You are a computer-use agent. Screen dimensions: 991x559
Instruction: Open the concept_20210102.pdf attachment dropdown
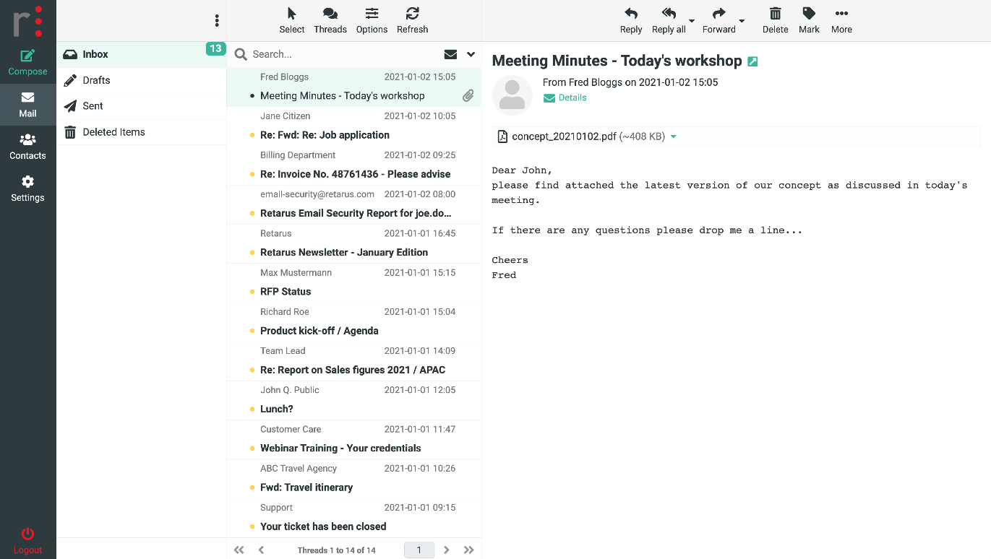tap(674, 136)
